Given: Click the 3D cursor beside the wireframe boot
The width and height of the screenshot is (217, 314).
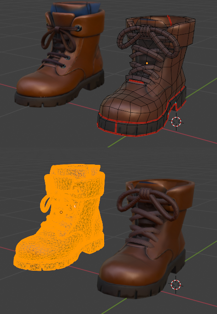Looking at the screenshot, I should pyautogui.click(x=176, y=122).
